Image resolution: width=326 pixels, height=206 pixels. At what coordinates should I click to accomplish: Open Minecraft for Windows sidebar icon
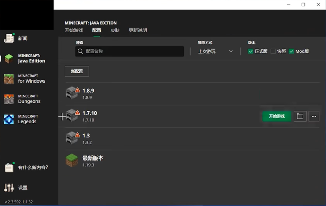(9, 79)
